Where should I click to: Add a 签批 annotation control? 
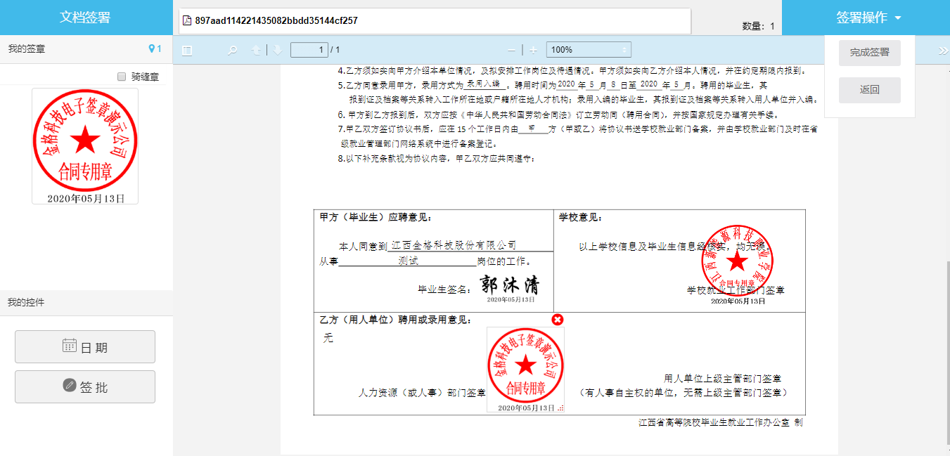pyautogui.click(x=85, y=387)
